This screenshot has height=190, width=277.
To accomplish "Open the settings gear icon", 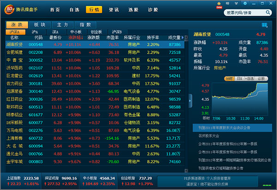I will (245, 3).
